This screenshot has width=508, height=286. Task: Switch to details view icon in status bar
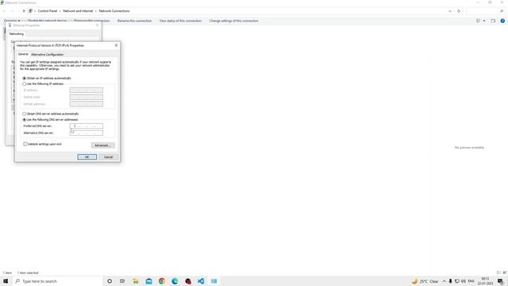(x=498, y=272)
